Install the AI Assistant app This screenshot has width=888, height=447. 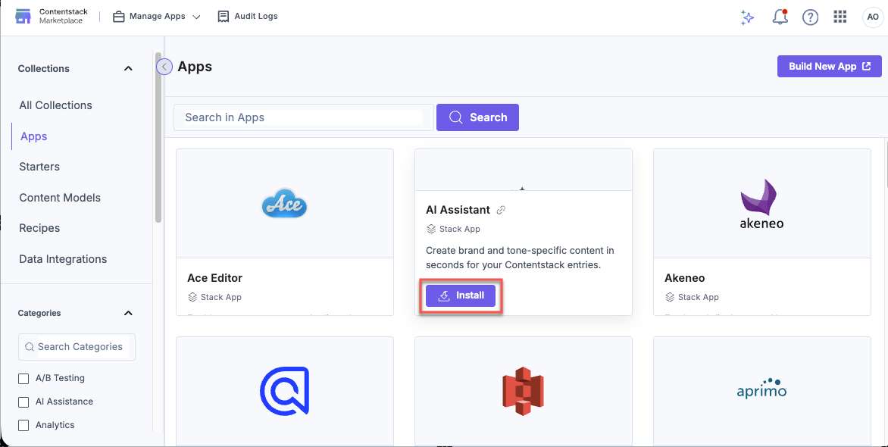click(x=461, y=295)
